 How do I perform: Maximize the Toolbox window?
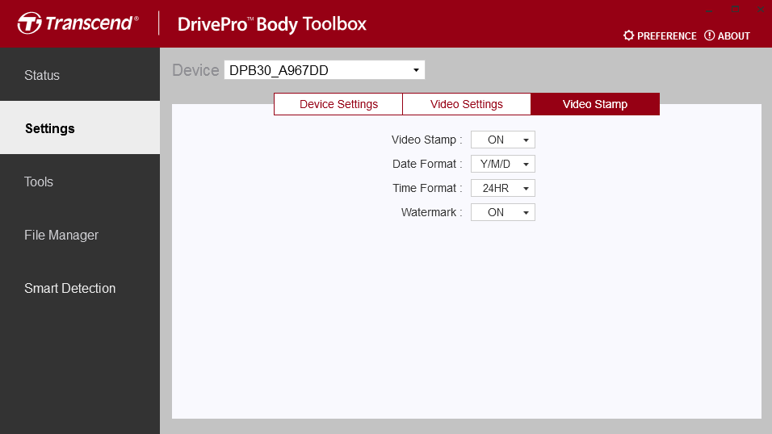pos(735,10)
